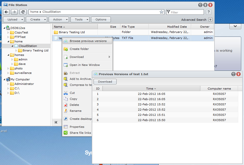Choose Create folder from context menu

[x=87, y=49]
